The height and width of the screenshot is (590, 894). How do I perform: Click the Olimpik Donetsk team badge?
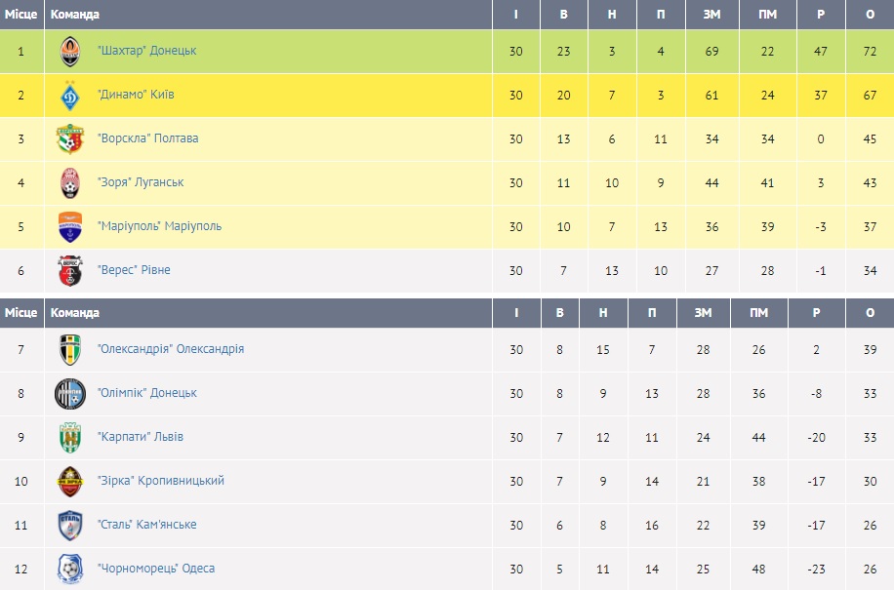(x=70, y=393)
